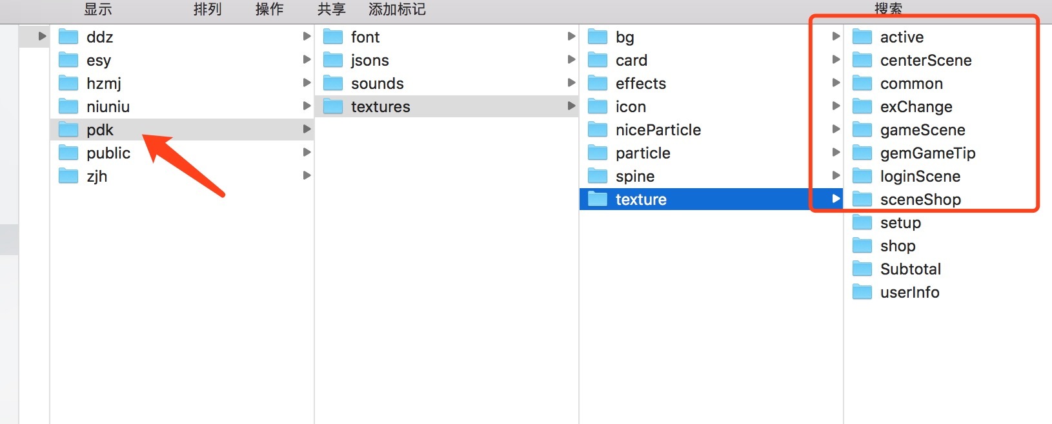The height and width of the screenshot is (424, 1052).
Task: Click the niceParticle folder icon
Action: 598,130
